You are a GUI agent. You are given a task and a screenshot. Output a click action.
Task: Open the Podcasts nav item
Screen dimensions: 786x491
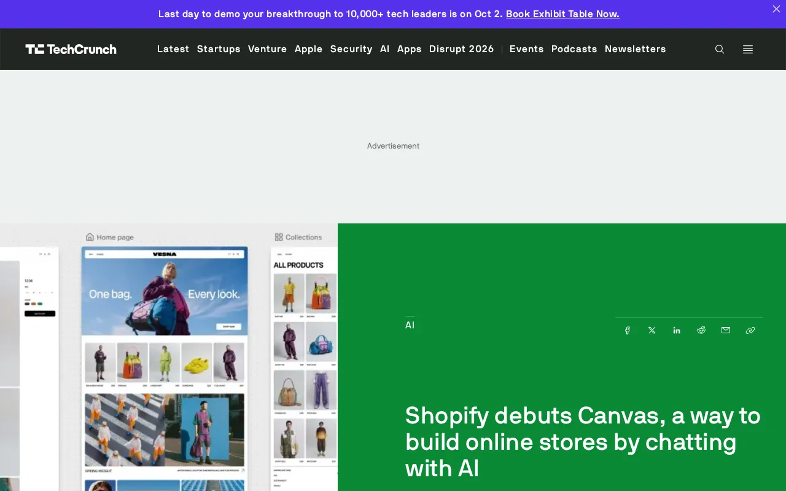(574, 49)
